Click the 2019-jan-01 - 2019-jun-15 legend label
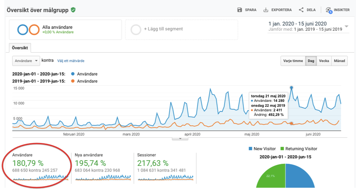The width and height of the screenshot is (356, 190). click(39, 81)
